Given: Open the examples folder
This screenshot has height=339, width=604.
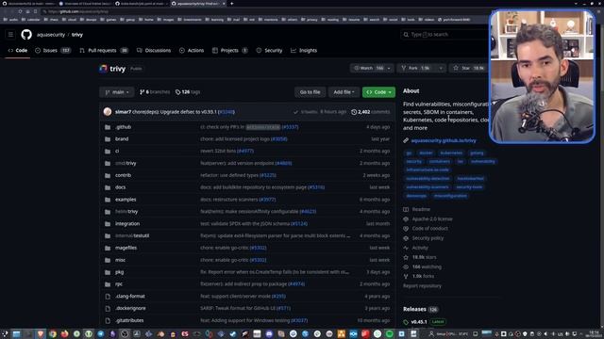Looking at the screenshot, I should click(126, 200).
